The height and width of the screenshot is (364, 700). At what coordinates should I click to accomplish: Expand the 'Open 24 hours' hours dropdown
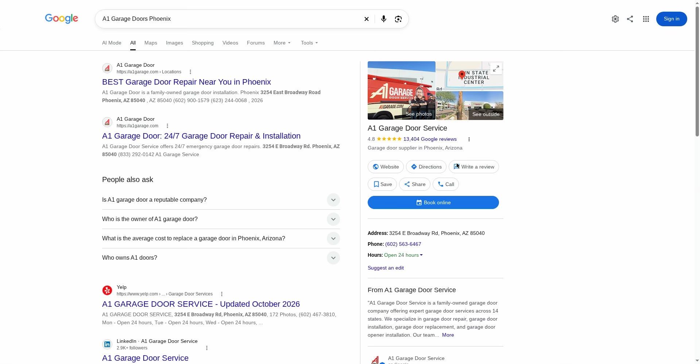click(x=403, y=255)
